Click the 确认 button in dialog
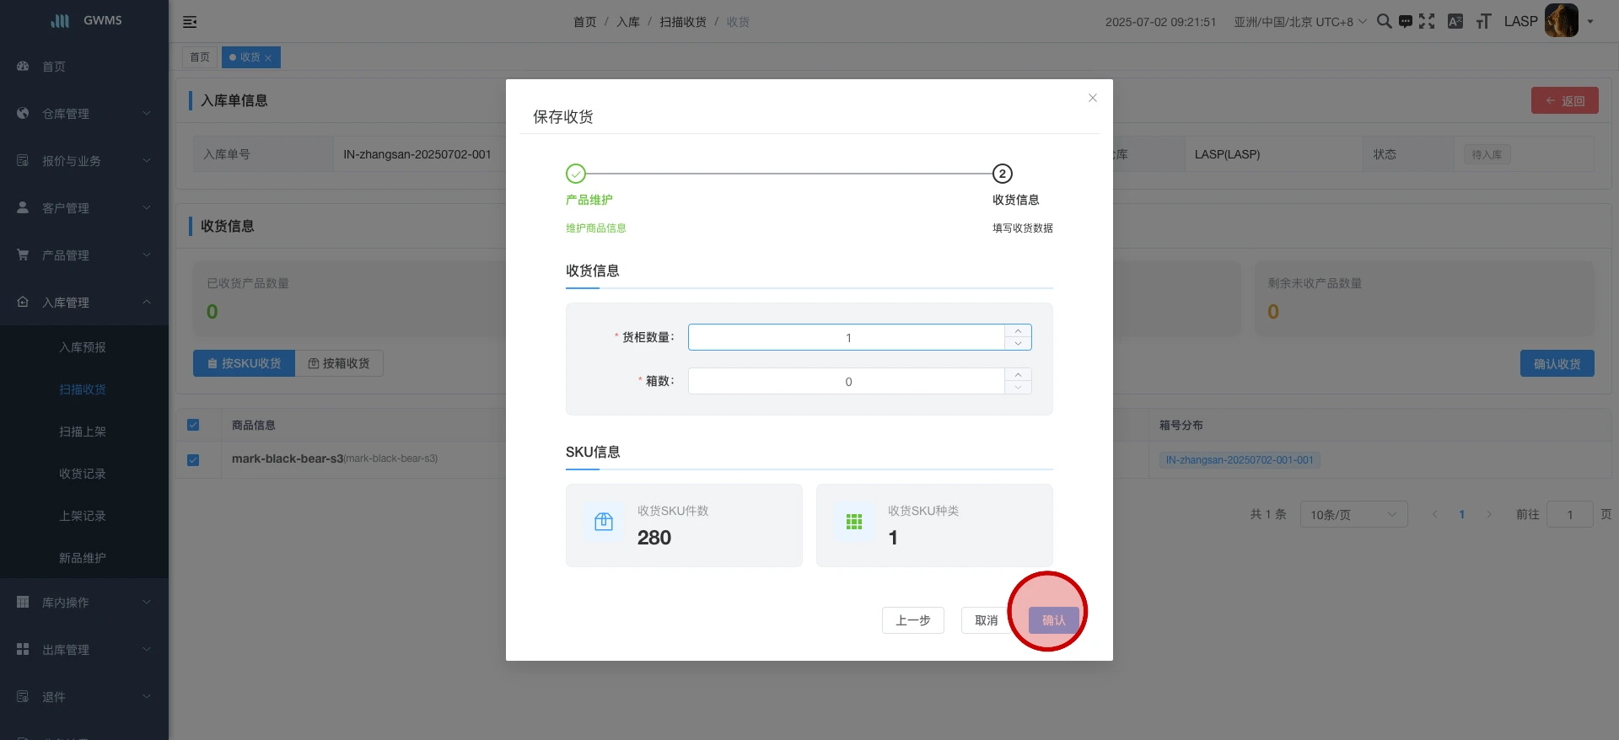The width and height of the screenshot is (1619, 740). (x=1053, y=620)
